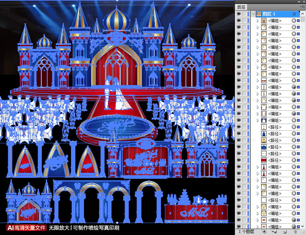Select the 编组 row with red banner thumbnail

pos(275,80)
